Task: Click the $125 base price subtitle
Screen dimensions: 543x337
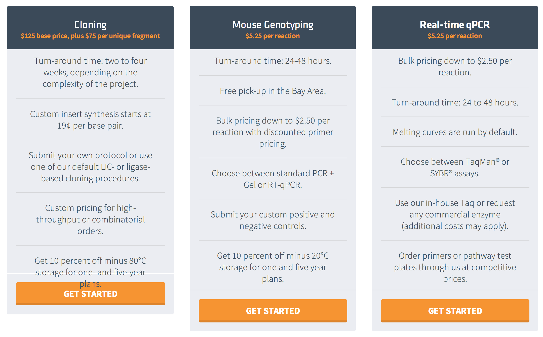Action: coord(90,36)
